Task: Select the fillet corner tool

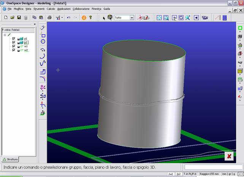Action: (x=43, y=79)
